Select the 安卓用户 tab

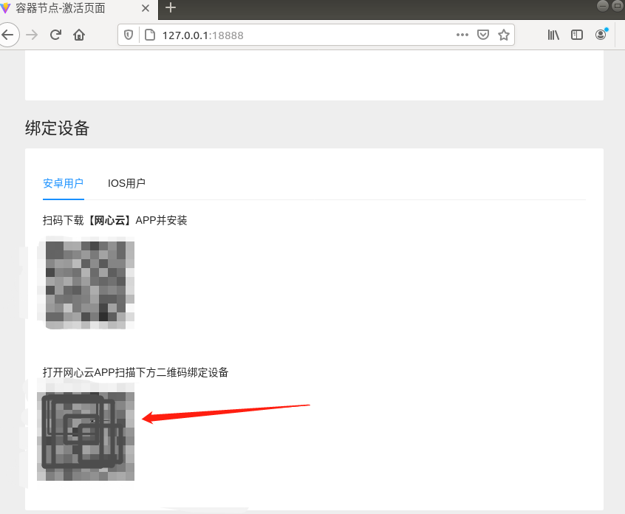[x=63, y=183]
